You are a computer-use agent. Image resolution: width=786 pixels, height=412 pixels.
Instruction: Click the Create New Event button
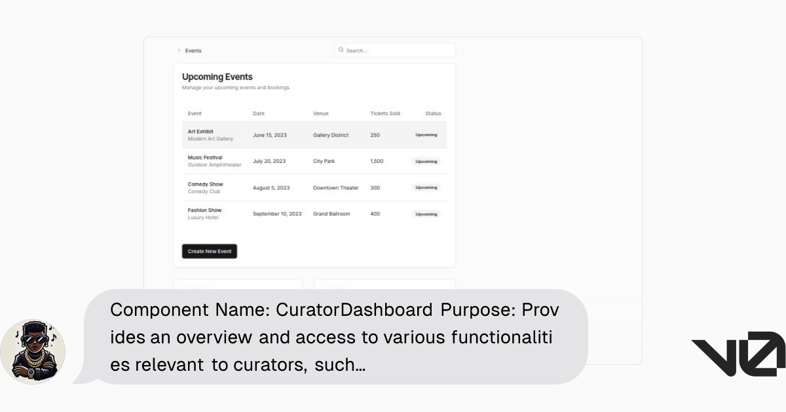tap(210, 251)
